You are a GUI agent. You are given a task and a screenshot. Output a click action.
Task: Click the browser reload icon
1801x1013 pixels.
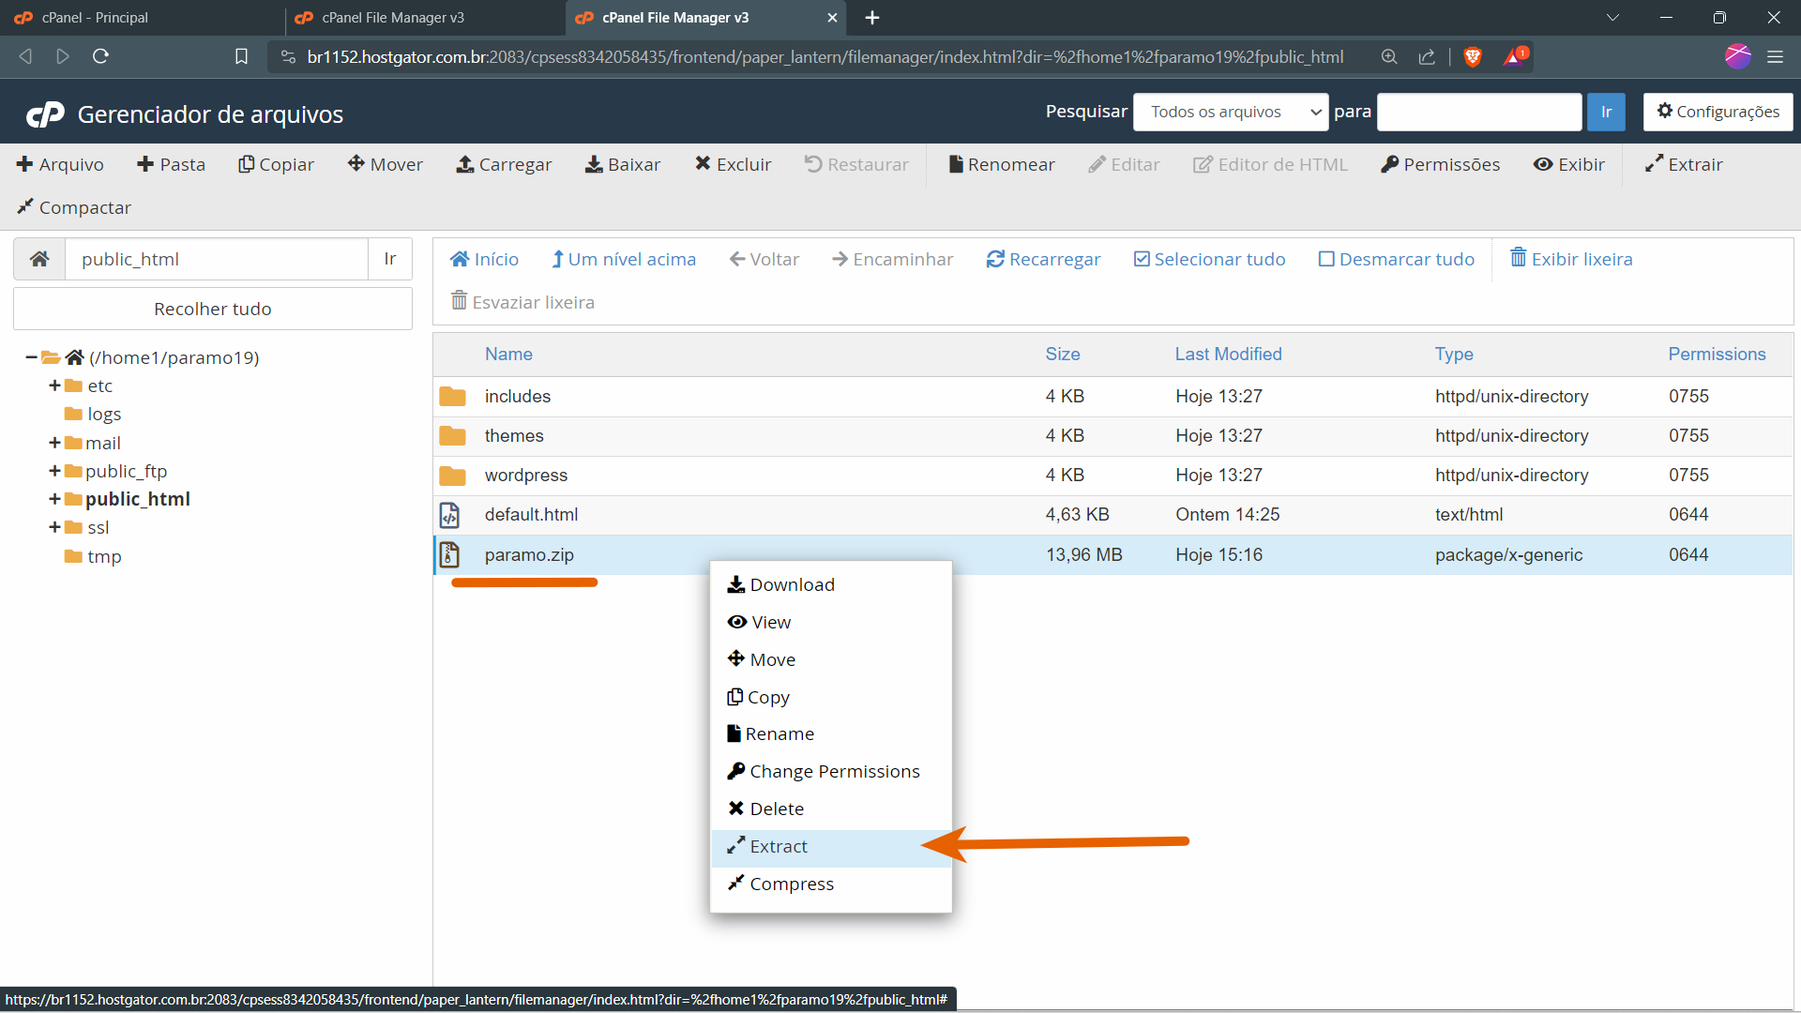click(100, 56)
